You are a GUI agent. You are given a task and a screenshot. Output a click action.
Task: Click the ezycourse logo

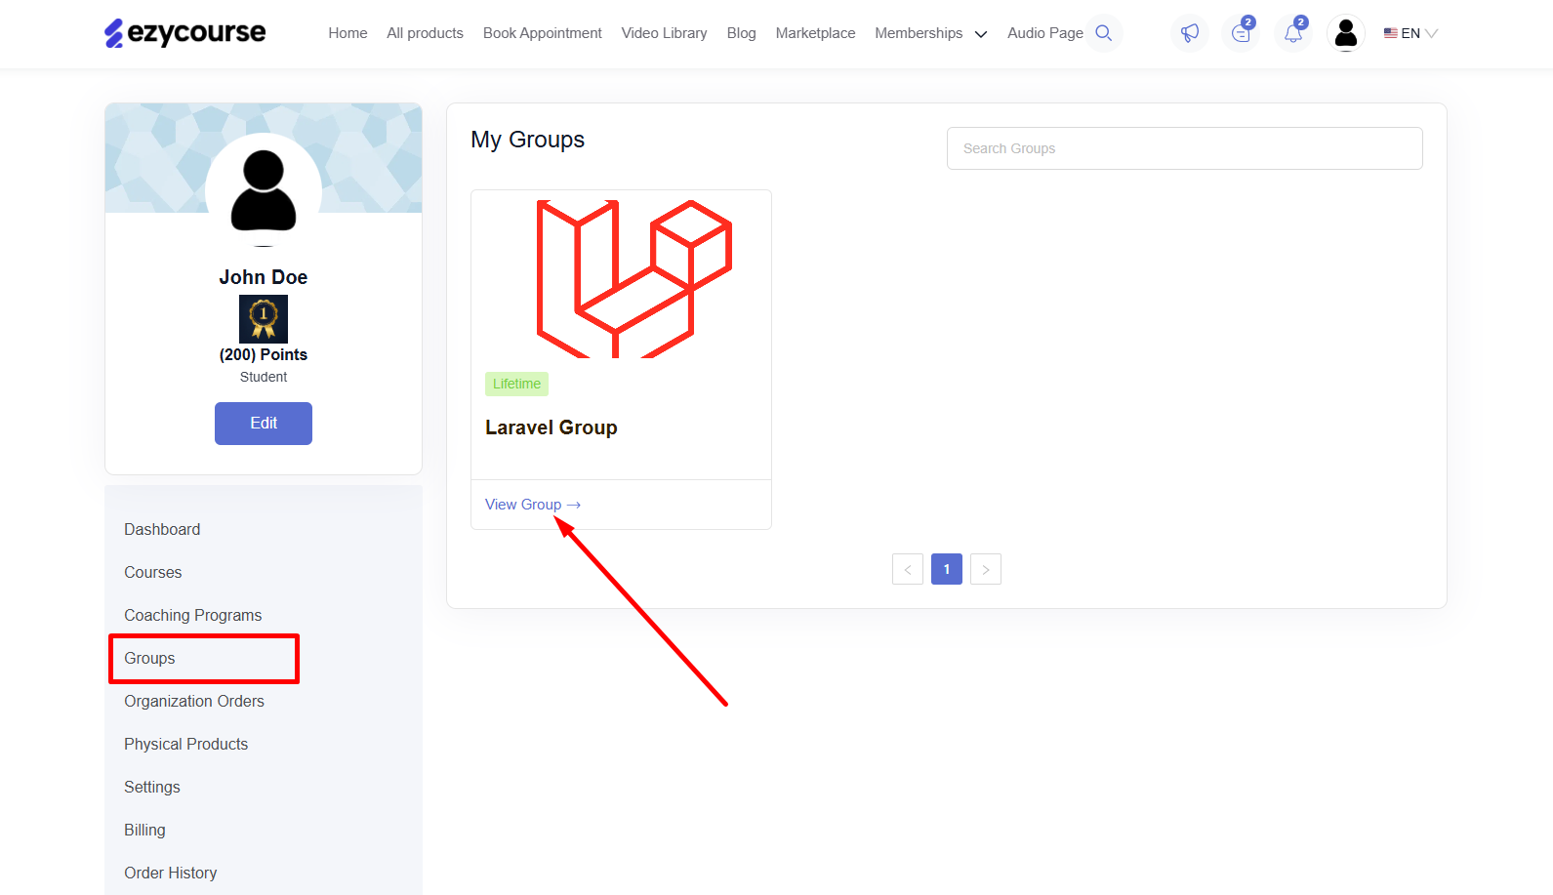pos(184,33)
